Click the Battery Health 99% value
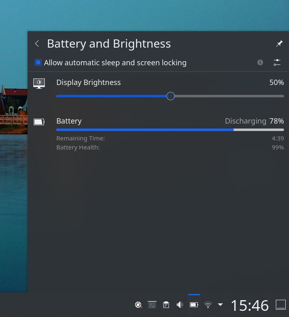 pyautogui.click(x=277, y=147)
